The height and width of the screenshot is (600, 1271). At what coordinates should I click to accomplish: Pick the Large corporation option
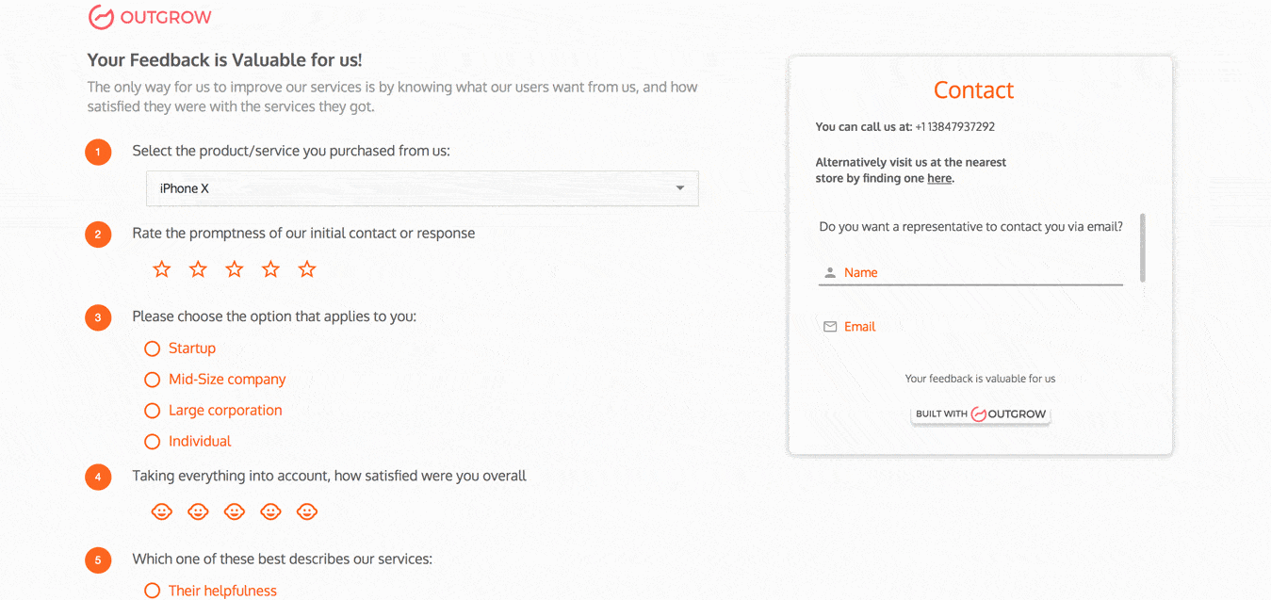pyautogui.click(x=153, y=411)
